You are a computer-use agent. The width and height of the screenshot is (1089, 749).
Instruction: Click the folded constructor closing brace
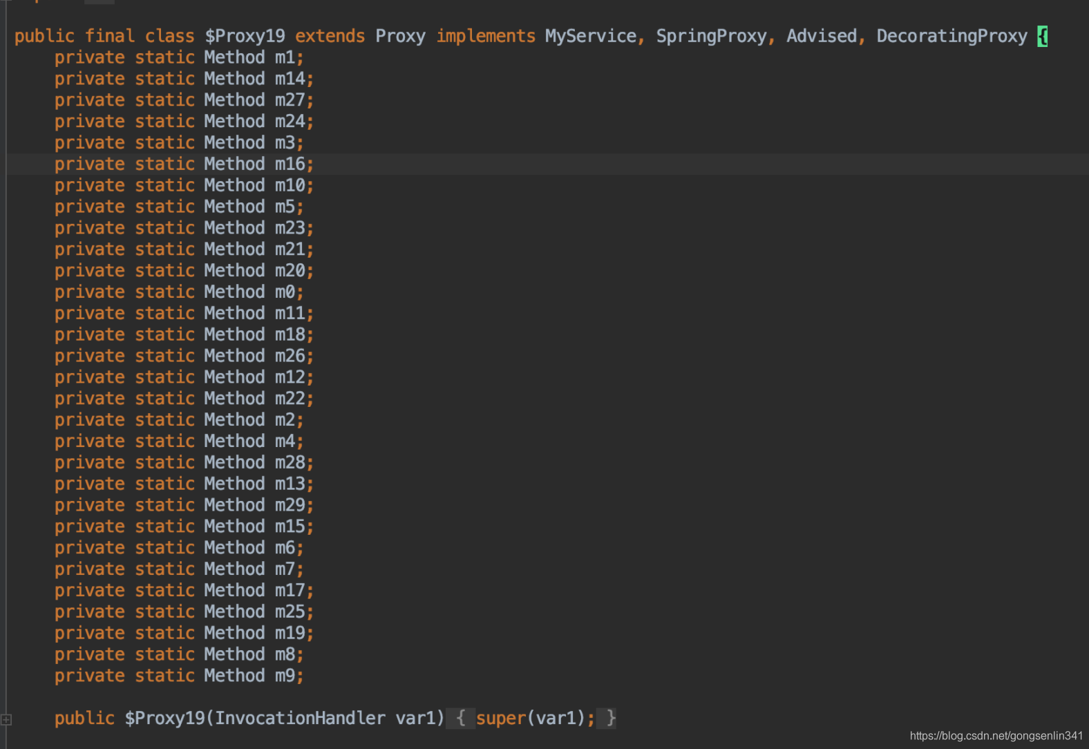click(611, 719)
